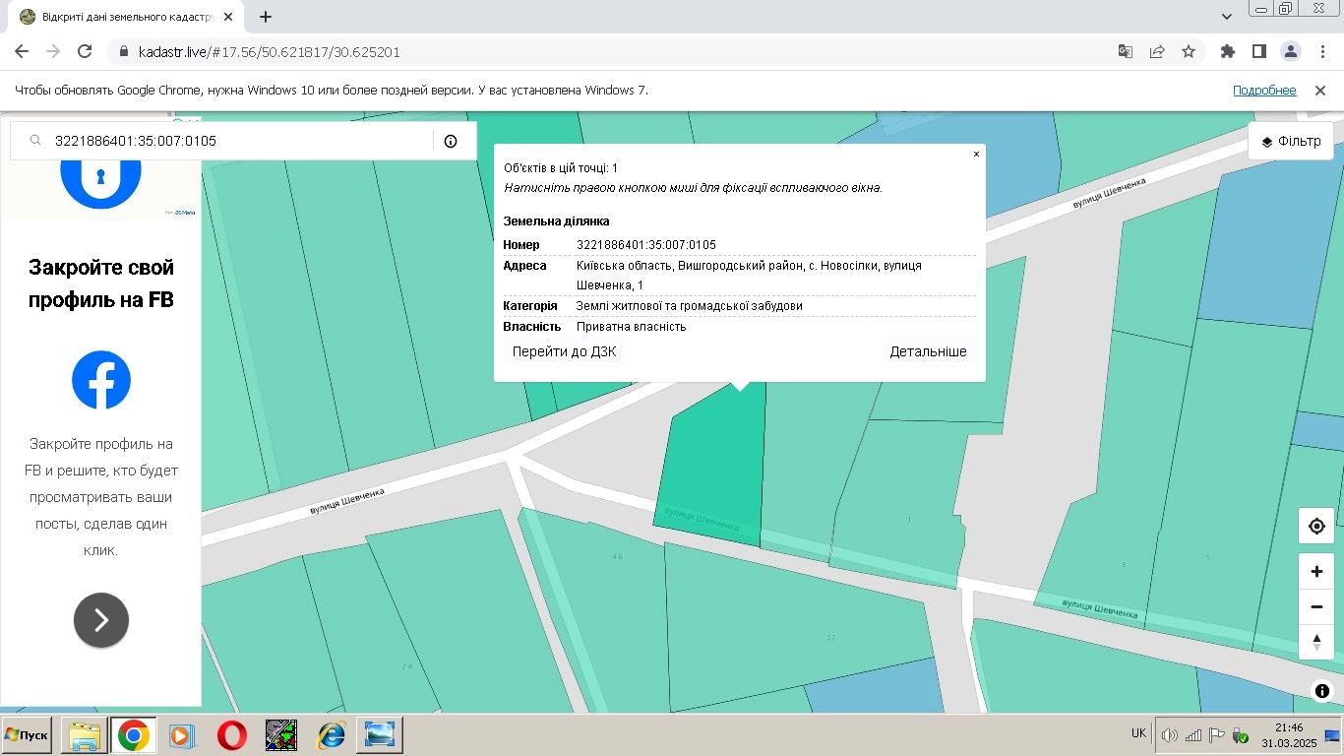Reset map bearing with compass arrow

(x=1316, y=642)
